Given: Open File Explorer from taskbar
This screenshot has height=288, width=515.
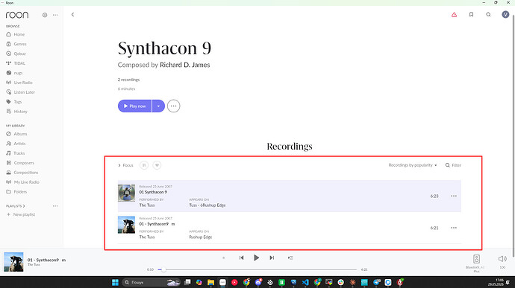Looking at the screenshot, I should 211,282.
